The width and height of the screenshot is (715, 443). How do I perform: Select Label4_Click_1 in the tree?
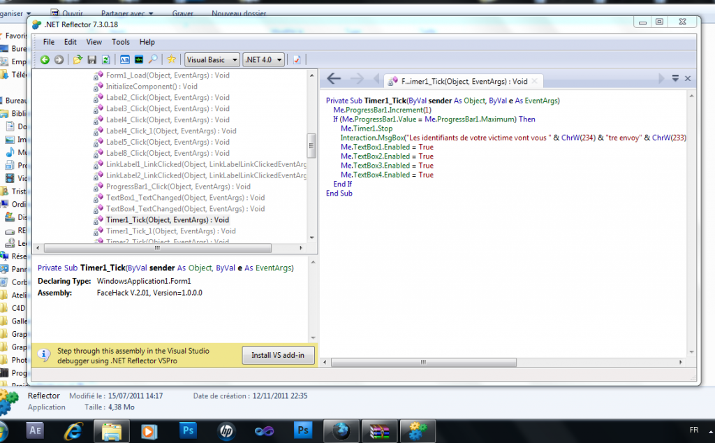(x=171, y=131)
